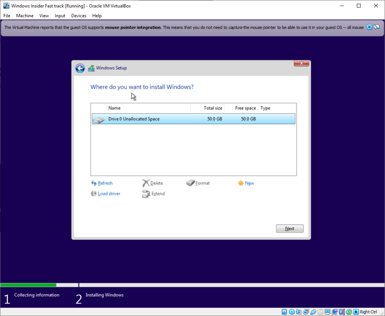Minimize the VirtualBox window
This screenshot has width=385, height=316.
point(342,6)
